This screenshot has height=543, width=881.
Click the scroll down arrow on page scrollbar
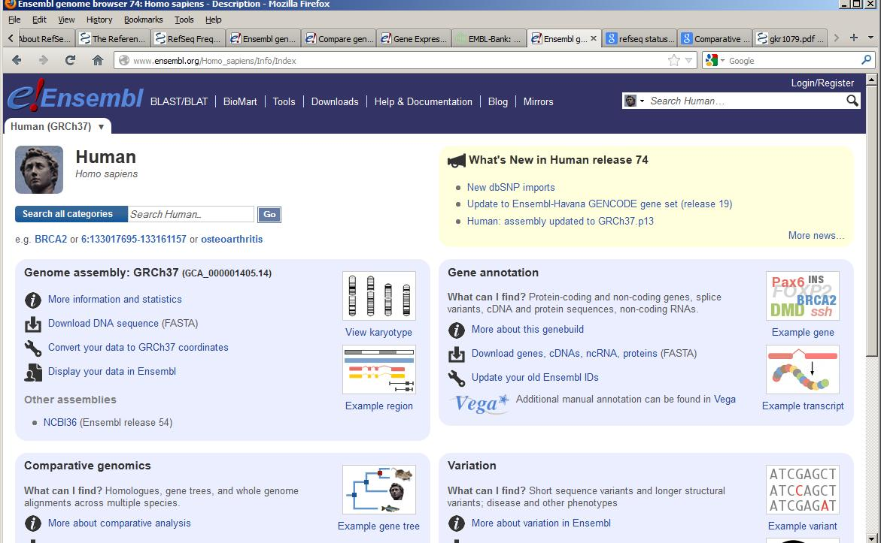pos(871,538)
